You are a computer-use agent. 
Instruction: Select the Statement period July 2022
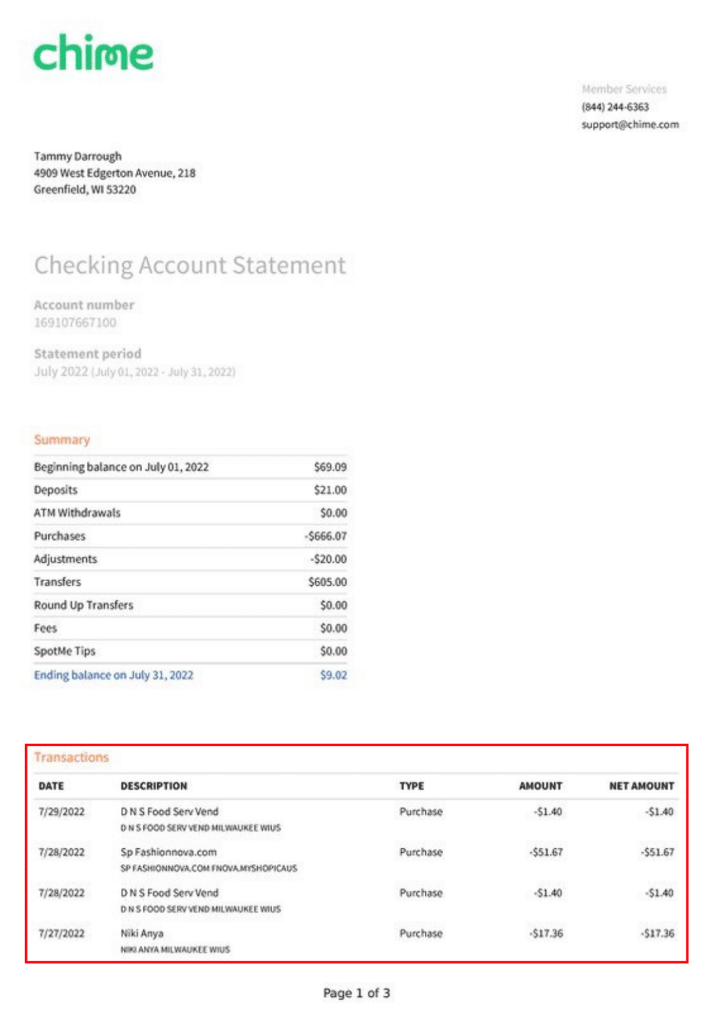(x=135, y=372)
